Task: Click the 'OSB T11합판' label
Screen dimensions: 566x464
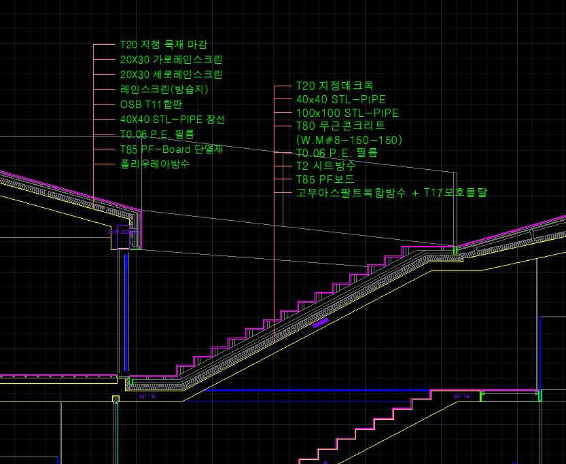Action: point(151,105)
